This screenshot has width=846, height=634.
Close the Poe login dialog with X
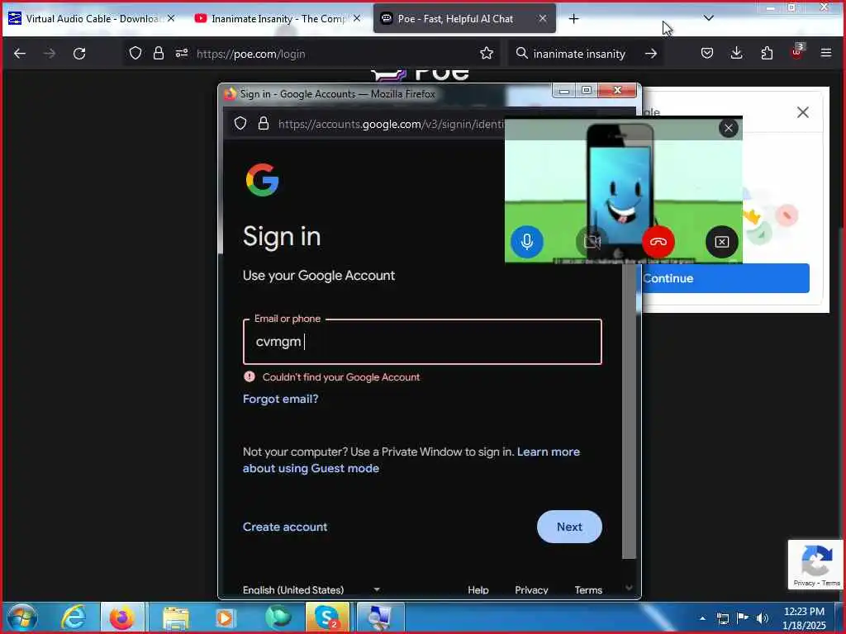click(x=803, y=112)
